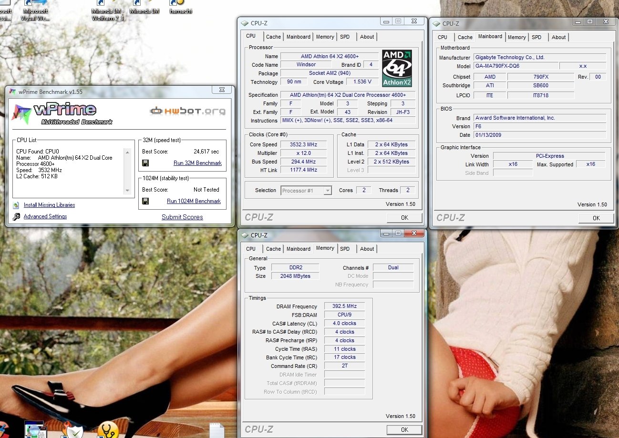Click the Run 1024M Benchmark link
The image size is (619, 438).
tap(194, 201)
